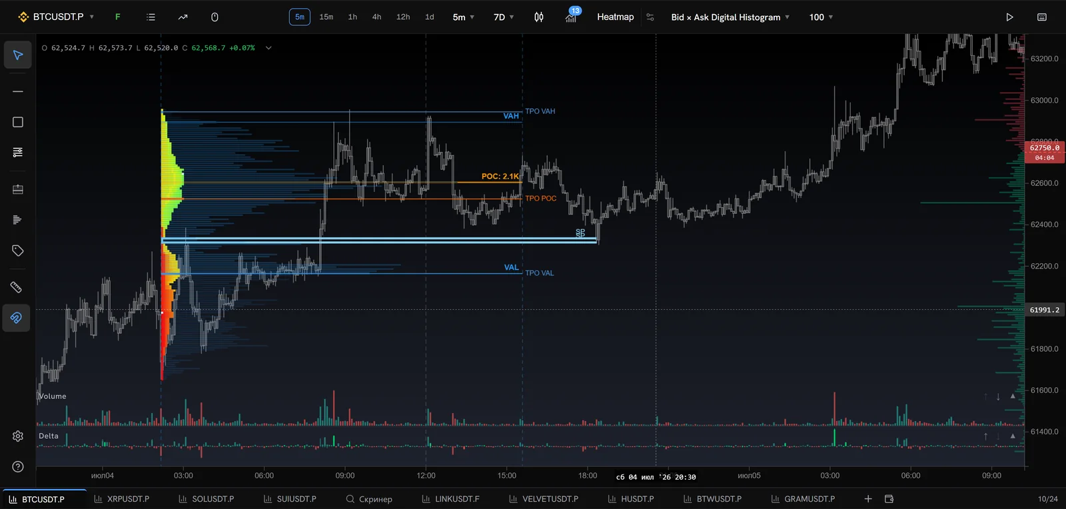This screenshot has height=509, width=1066.
Task: Expand the OHLC legend chevron
Action: 268,48
